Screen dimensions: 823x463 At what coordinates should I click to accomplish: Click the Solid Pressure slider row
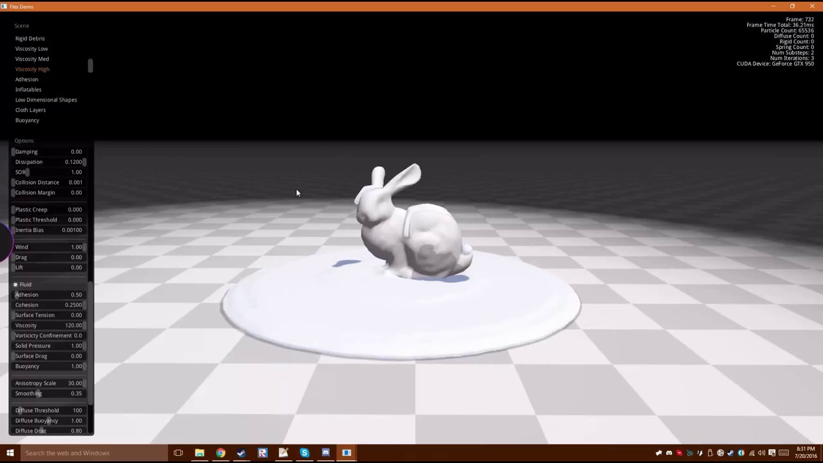(49, 346)
